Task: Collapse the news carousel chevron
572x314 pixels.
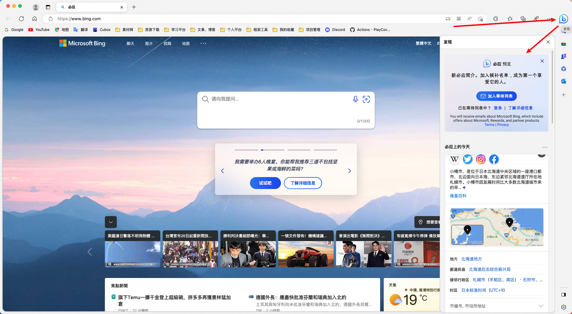Action: (x=111, y=222)
